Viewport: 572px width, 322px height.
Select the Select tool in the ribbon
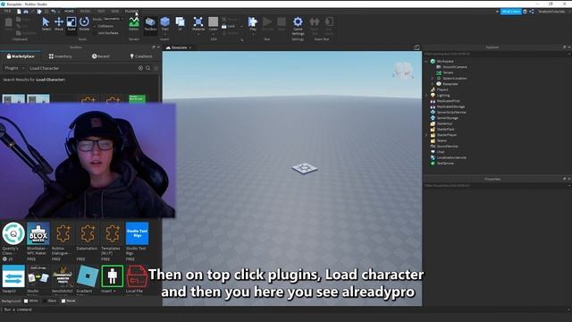pyautogui.click(x=46, y=24)
